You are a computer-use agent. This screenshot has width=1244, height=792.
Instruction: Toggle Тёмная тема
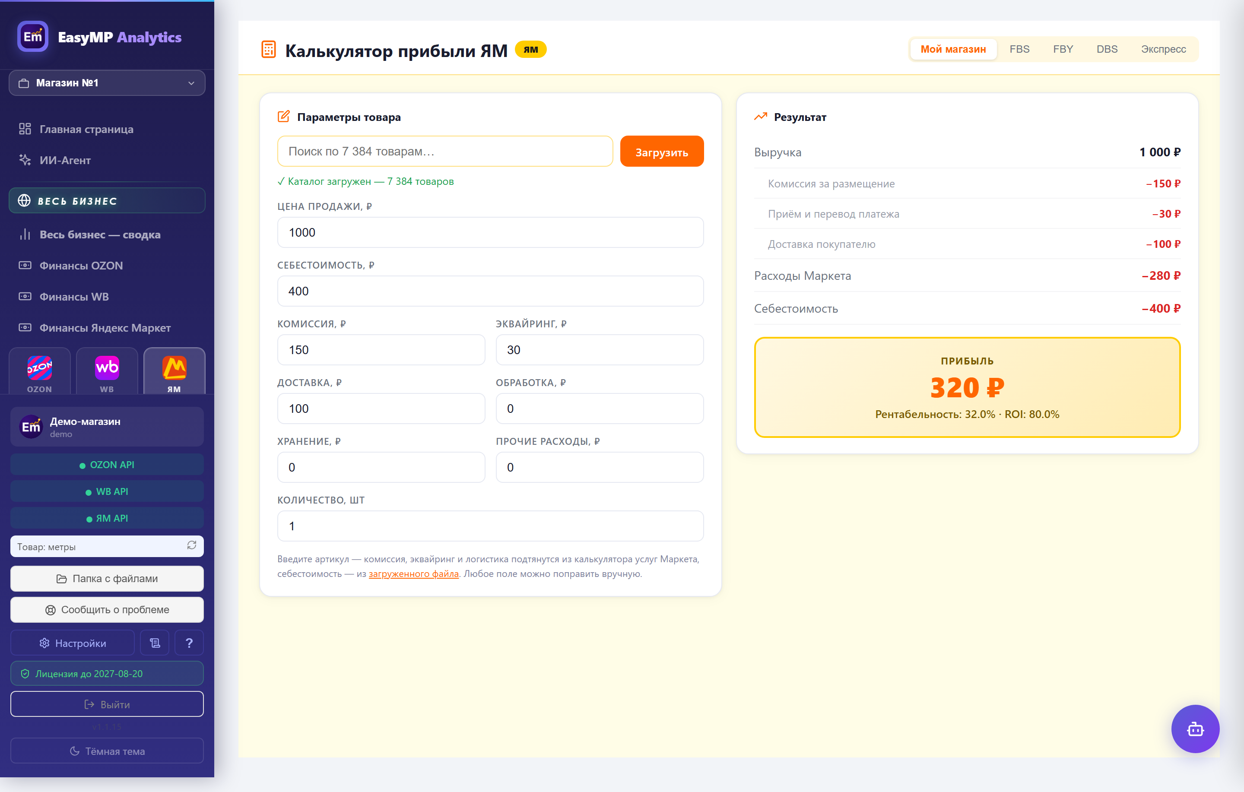click(107, 751)
